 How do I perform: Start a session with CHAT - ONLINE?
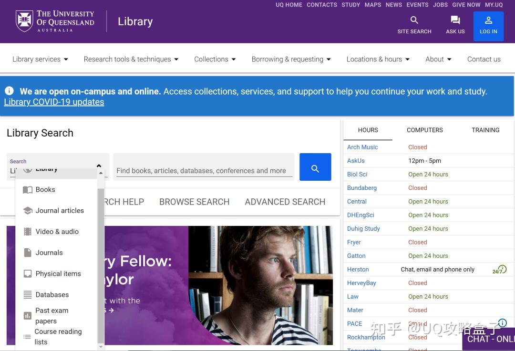coord(490,339)
